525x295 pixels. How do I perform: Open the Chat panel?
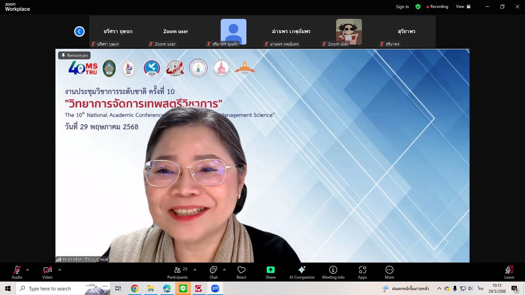[213, 272]
